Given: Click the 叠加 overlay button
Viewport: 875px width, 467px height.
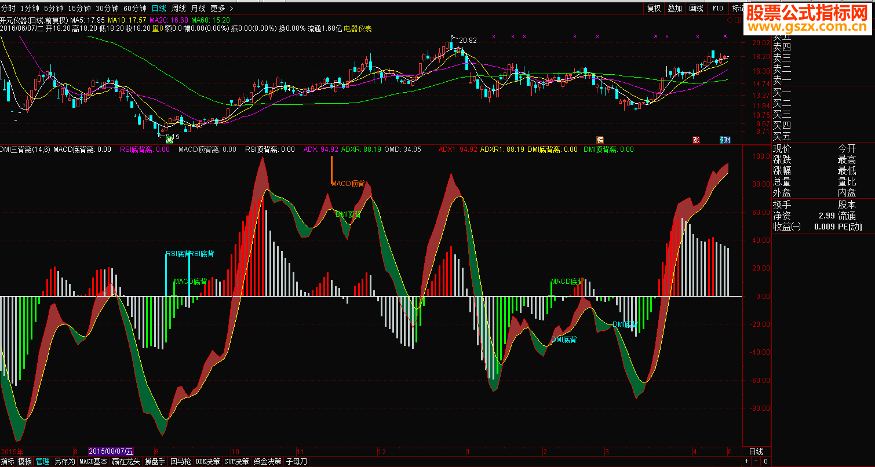Looking at the screenshot, I should [675, 8].
